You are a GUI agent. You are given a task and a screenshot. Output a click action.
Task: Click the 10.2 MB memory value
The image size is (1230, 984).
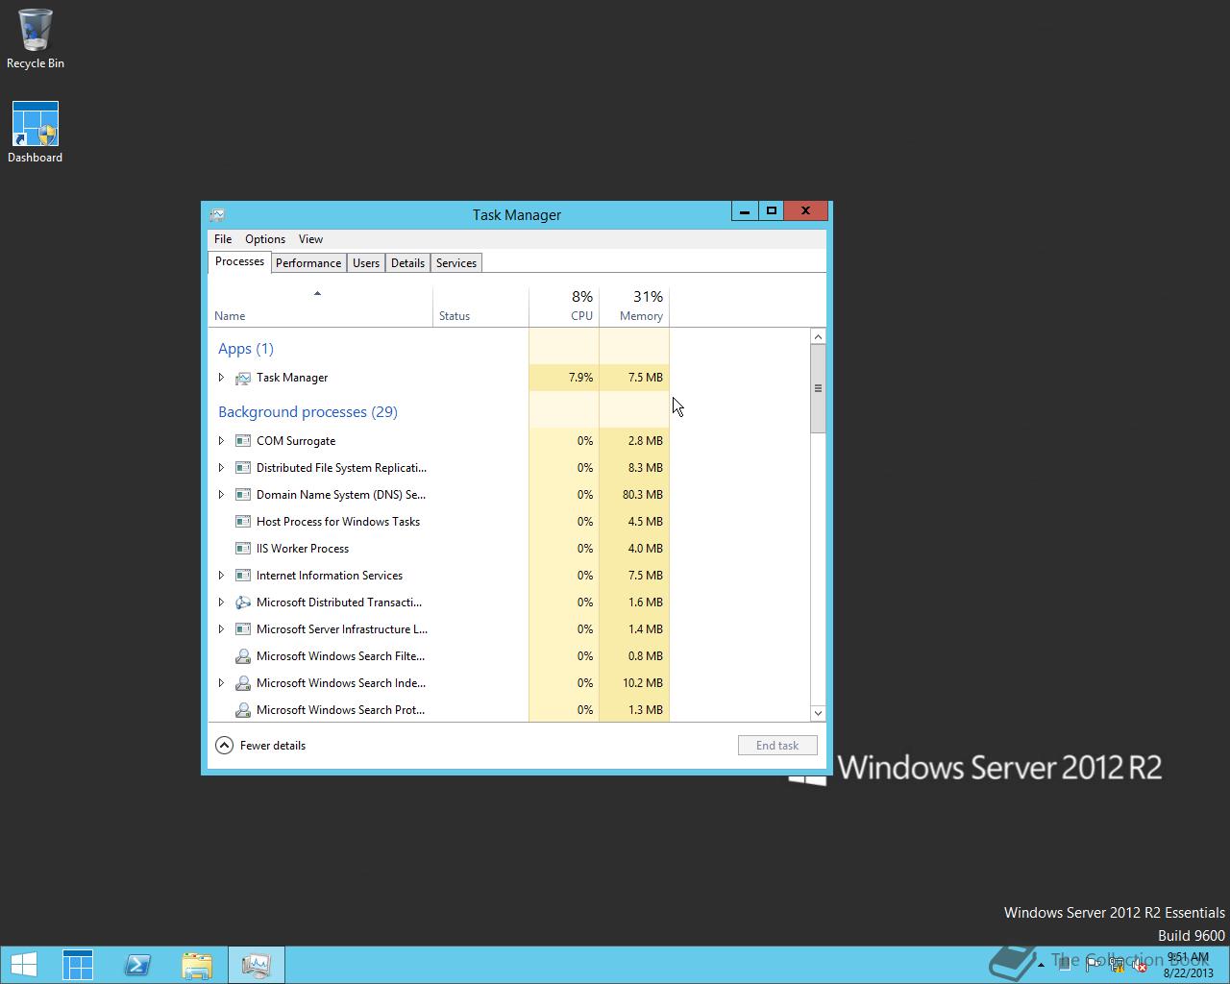click(643, 683)
